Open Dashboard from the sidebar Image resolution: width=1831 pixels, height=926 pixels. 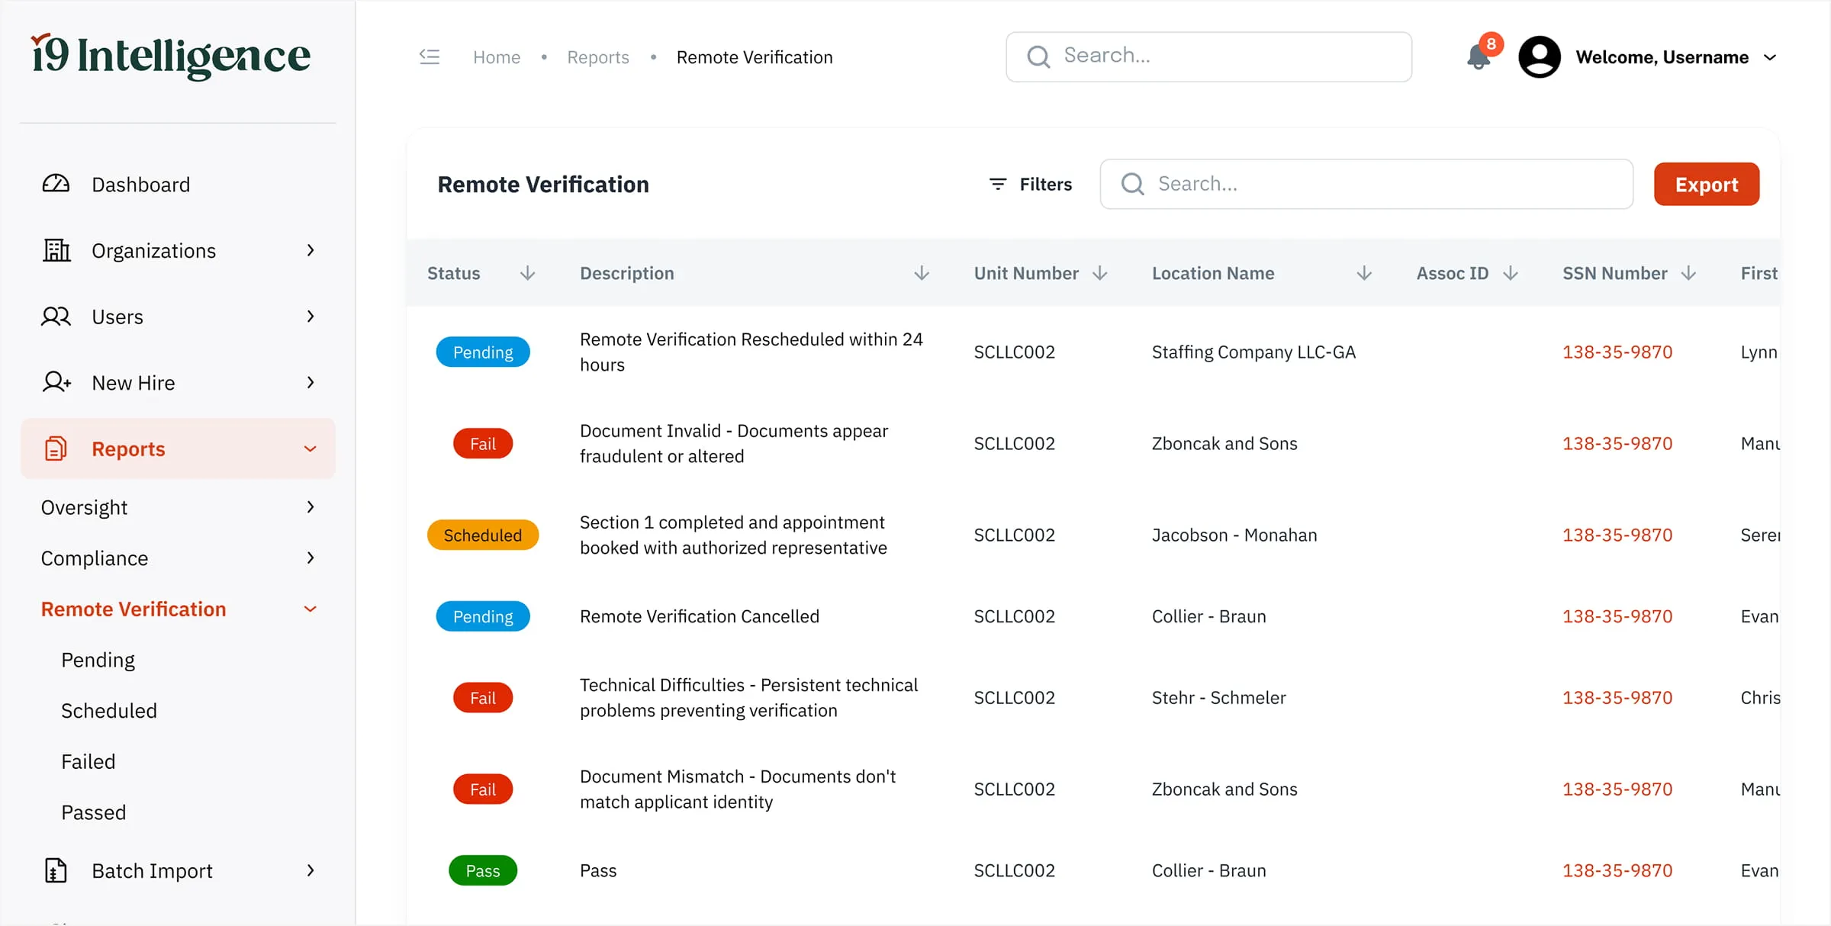point(140,185)
